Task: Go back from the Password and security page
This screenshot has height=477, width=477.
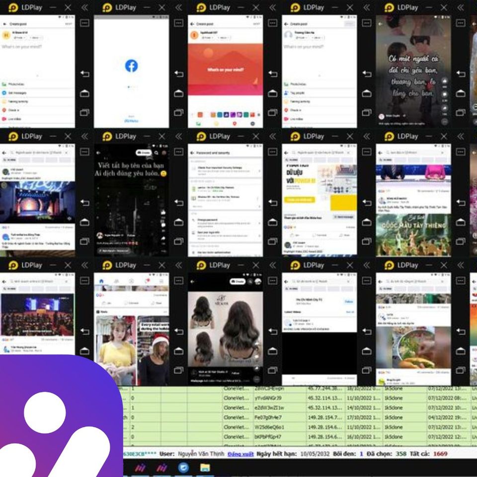Action: 192,153
